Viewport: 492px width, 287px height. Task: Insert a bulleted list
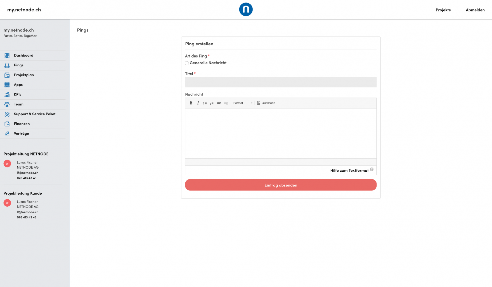[205, 103]
